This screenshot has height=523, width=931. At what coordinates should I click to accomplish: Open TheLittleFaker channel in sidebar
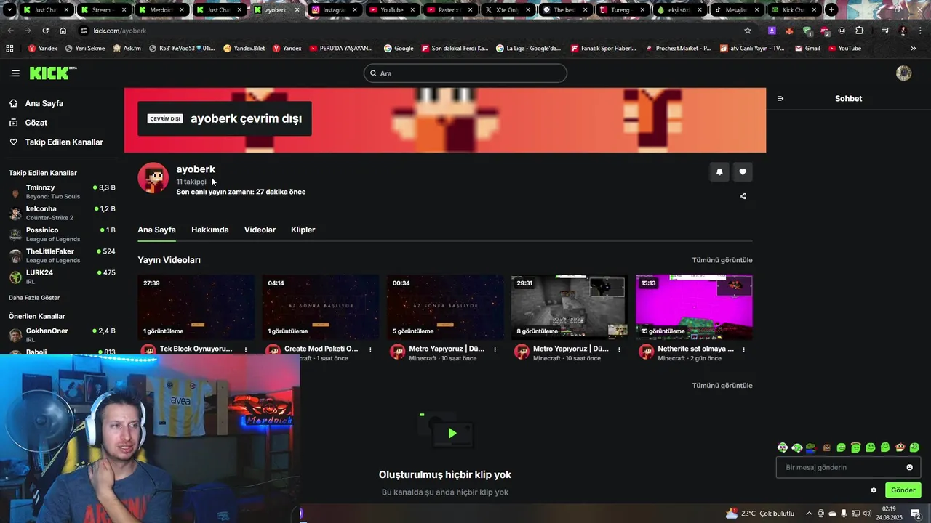(62, 255)
